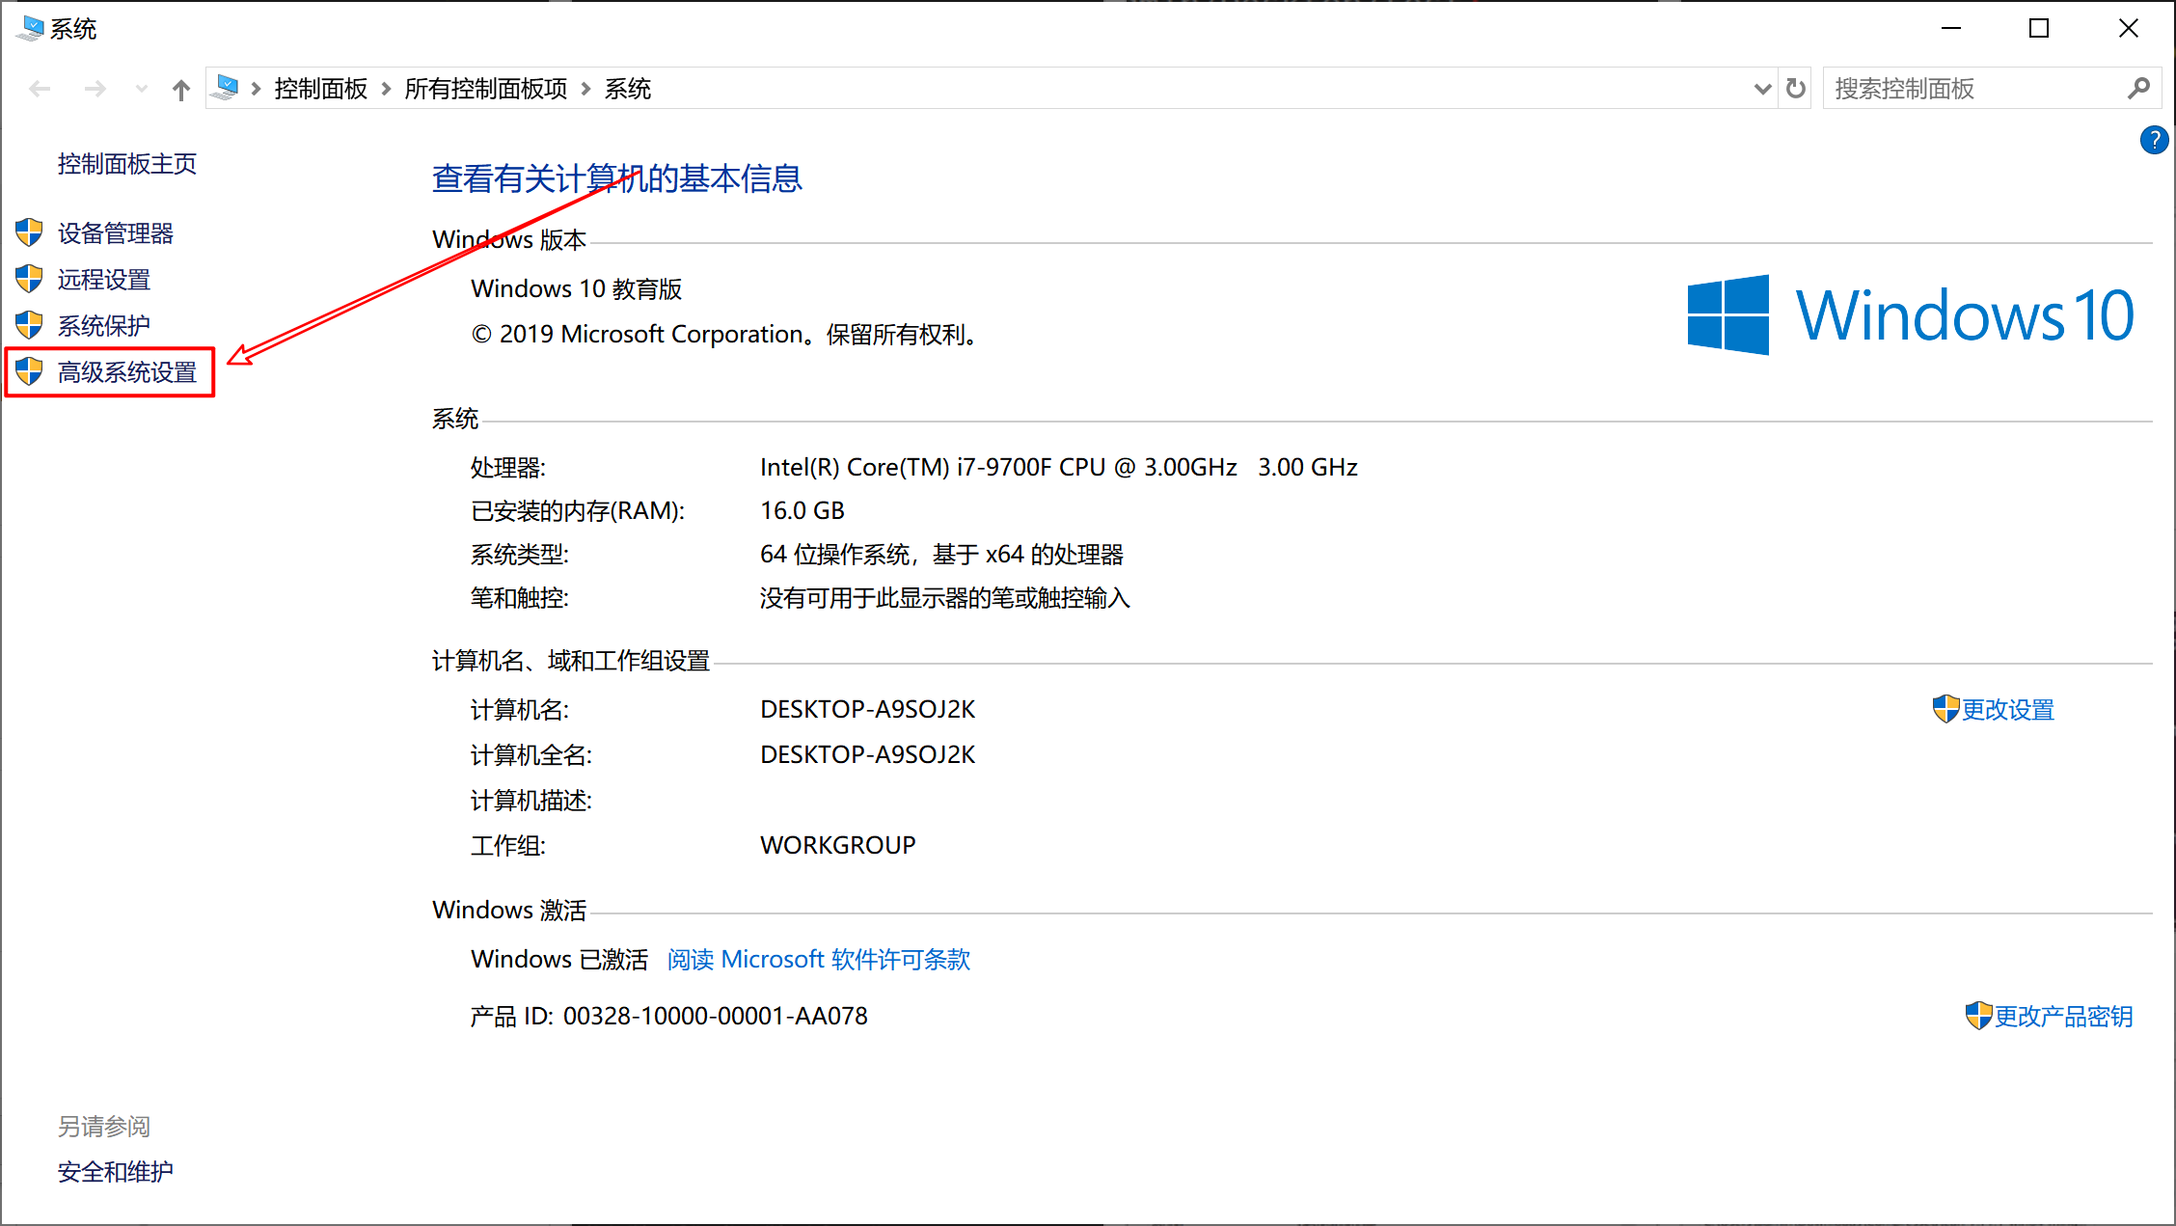The width and height of the screenshot is (2176, 1226).
Task: Minimize the 系统 window
Action: pyautogui.click(x=1951, y=29)
